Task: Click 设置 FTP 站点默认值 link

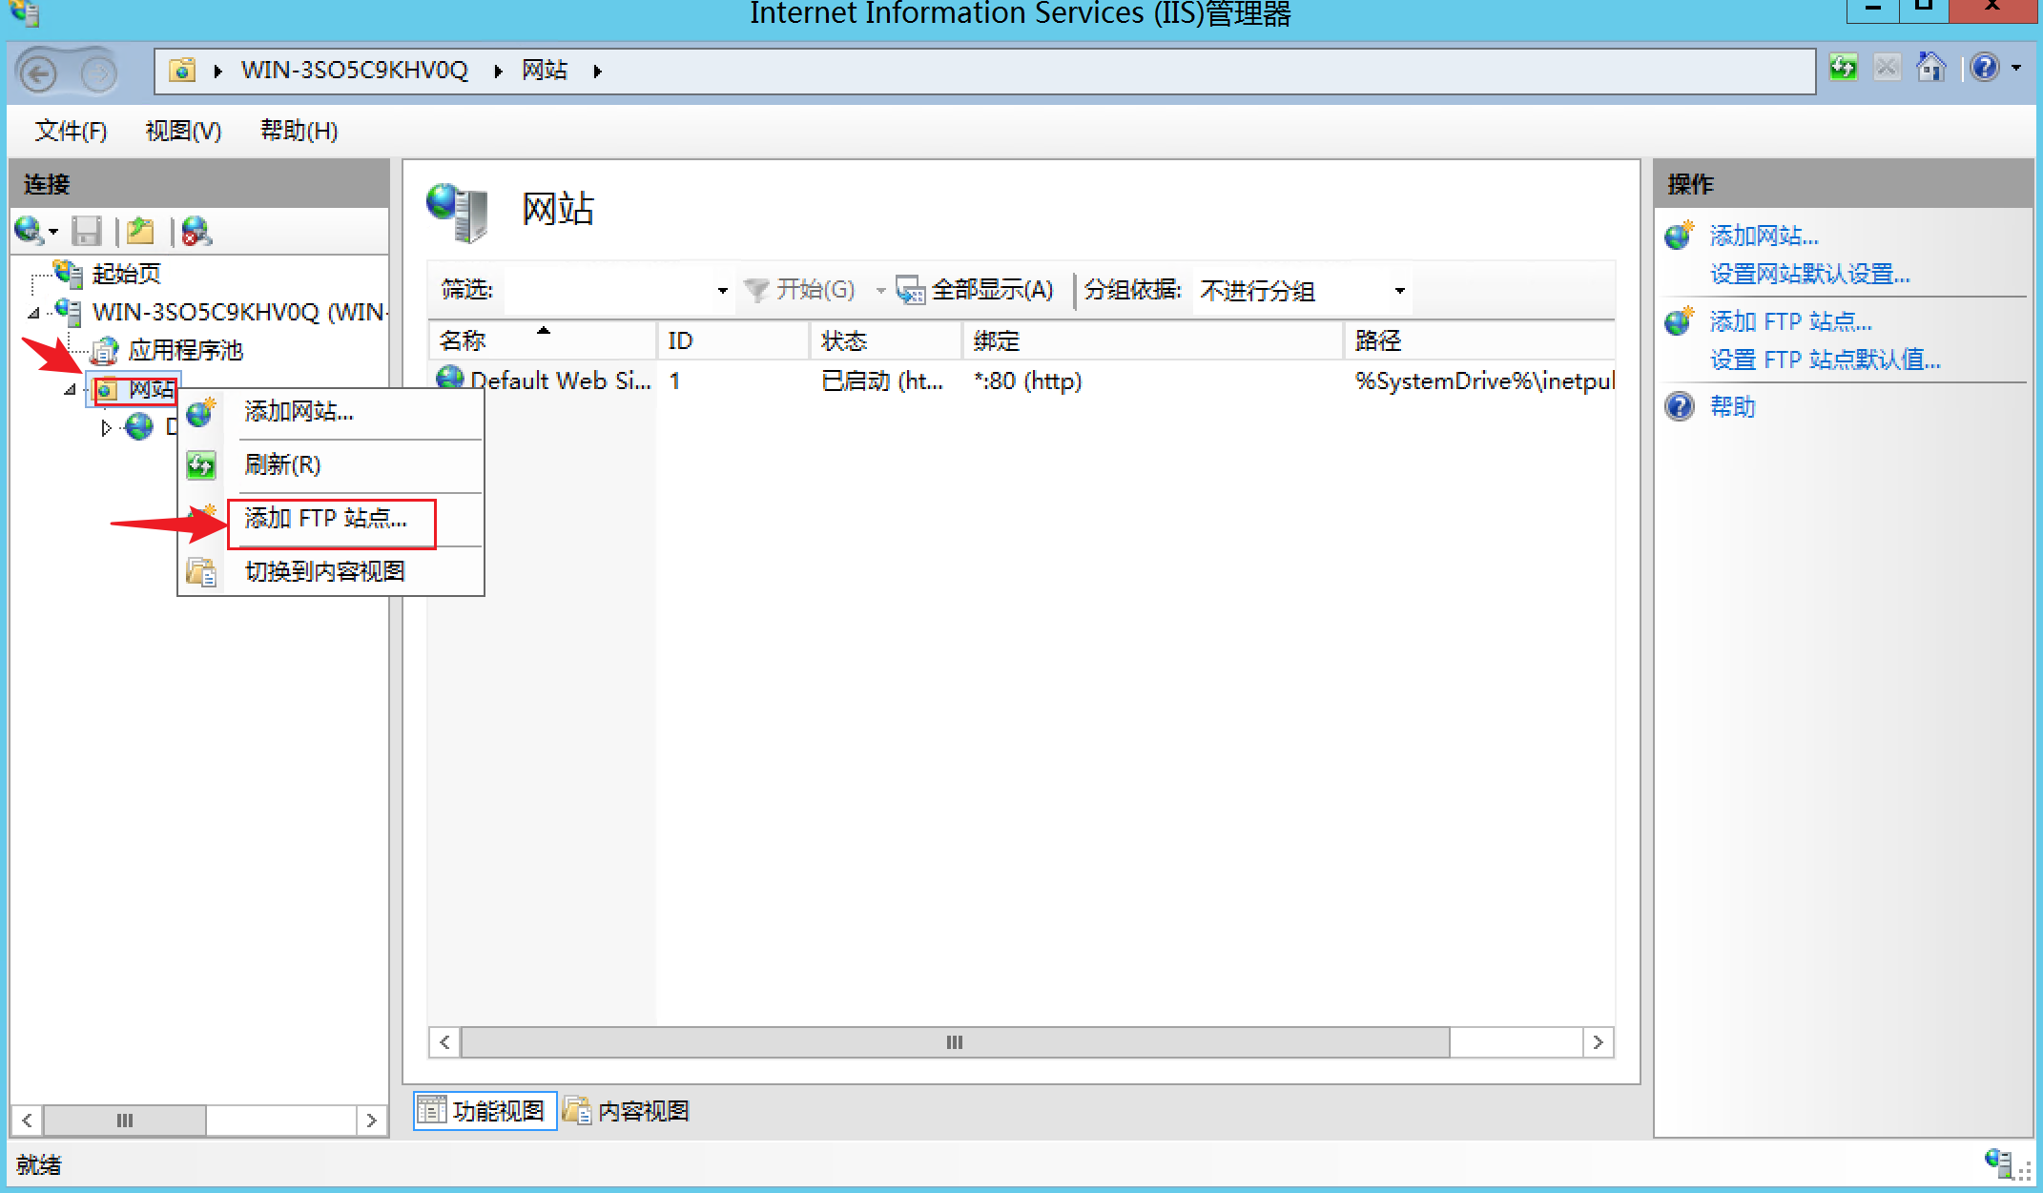Action: pos(1825,360)
